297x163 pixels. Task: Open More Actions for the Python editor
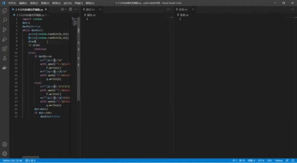pyautogui.click(x=76, y=9)
